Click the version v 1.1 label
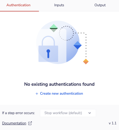Image resolution: width=119 pixels, height=130 pixels. 112,123
